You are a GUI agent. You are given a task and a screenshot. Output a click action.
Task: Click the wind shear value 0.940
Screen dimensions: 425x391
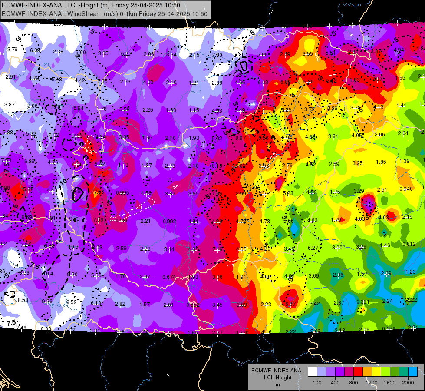(x=406, y=189)
